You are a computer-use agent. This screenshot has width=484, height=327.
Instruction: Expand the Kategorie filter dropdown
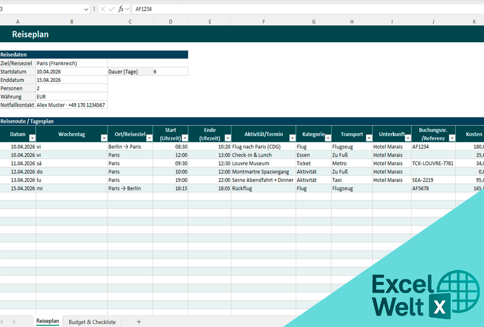click(327, 138)
